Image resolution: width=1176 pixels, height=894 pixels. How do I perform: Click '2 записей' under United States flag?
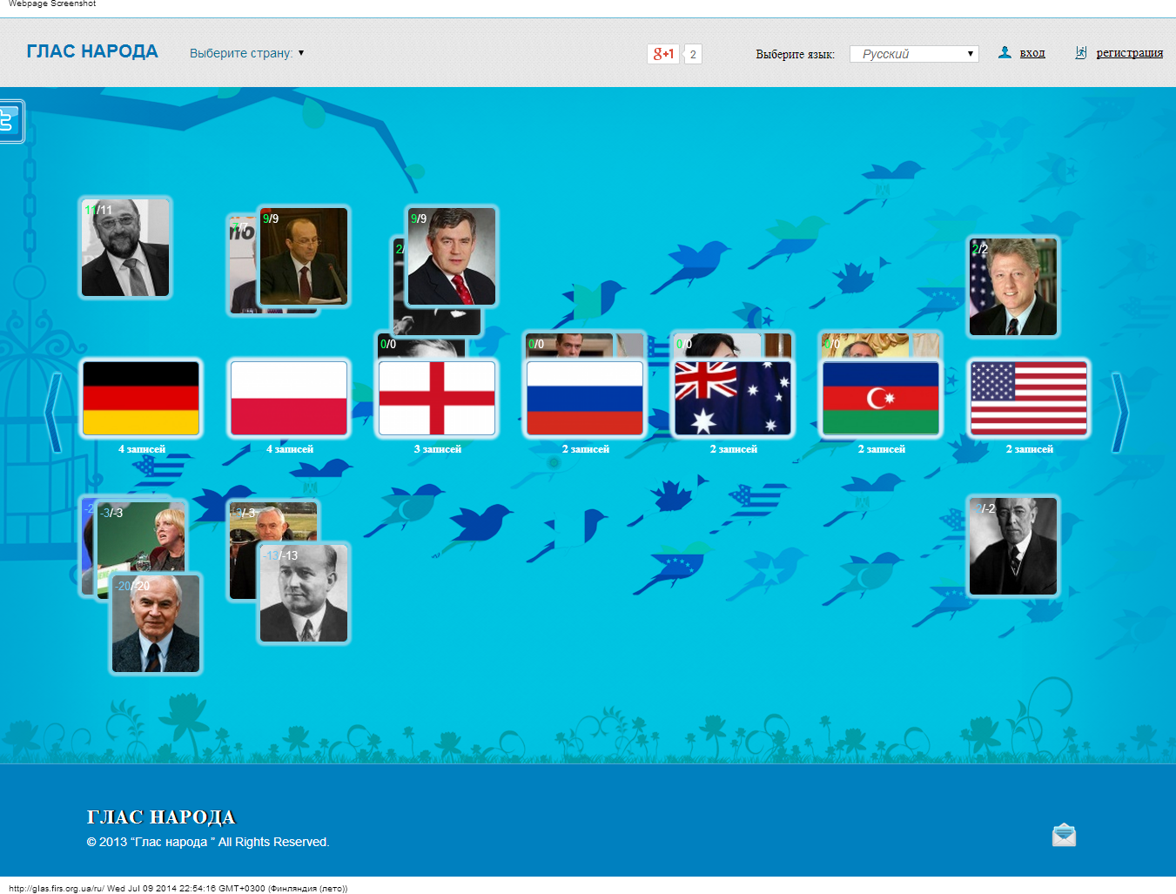[1030, 449]
